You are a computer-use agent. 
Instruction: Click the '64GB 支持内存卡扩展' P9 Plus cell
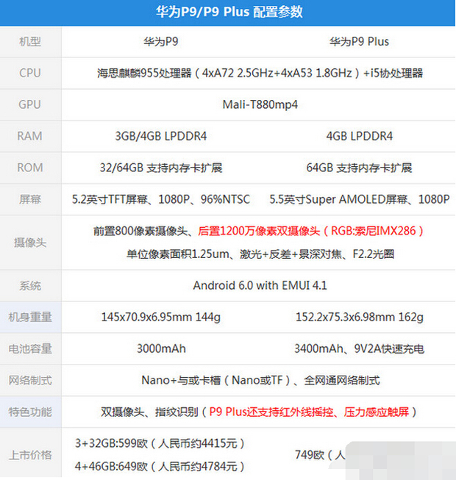359,168
